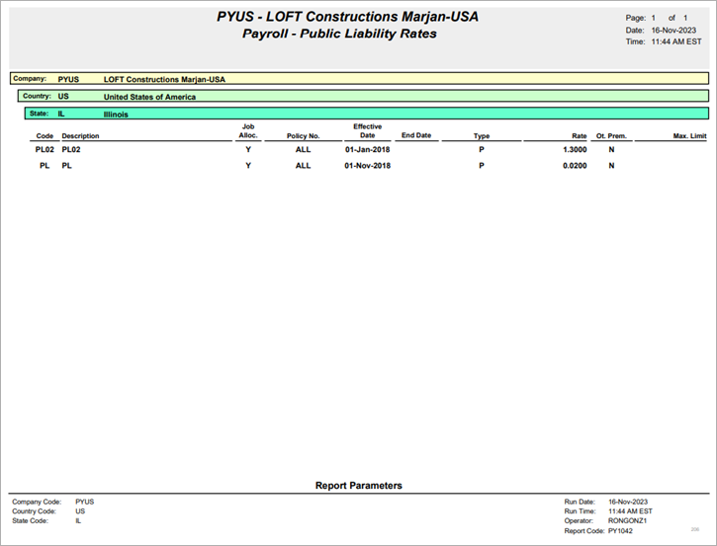Screen dimensions: 717x546
Task: Click the 'Job Alloc.' column header
Action: click(248, 131)
